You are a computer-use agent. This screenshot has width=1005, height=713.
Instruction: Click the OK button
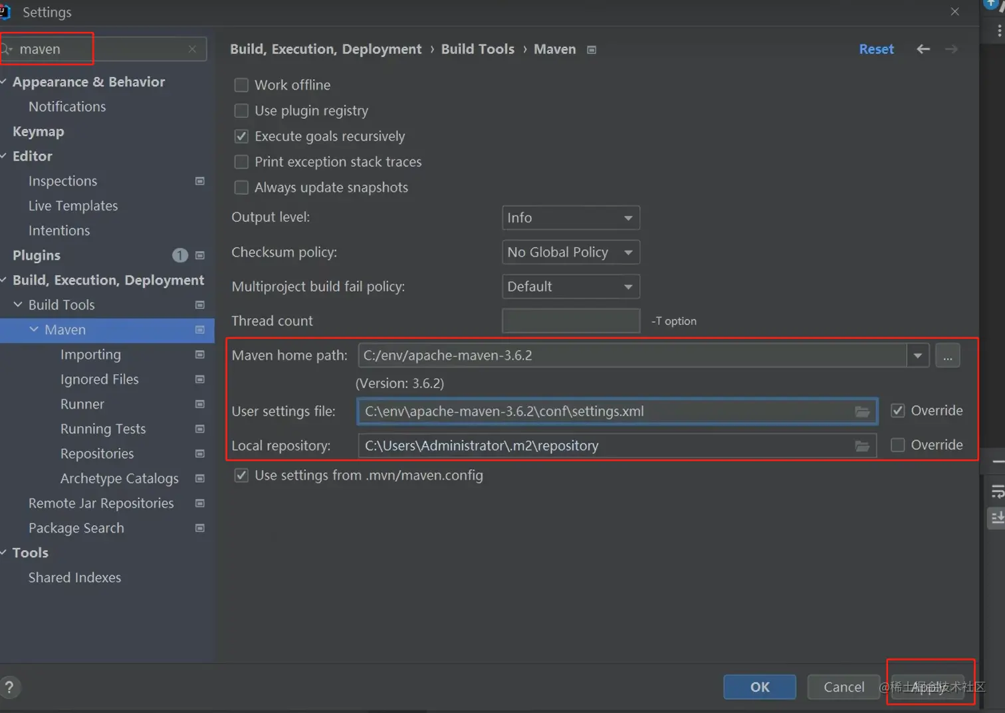[760, 687]
